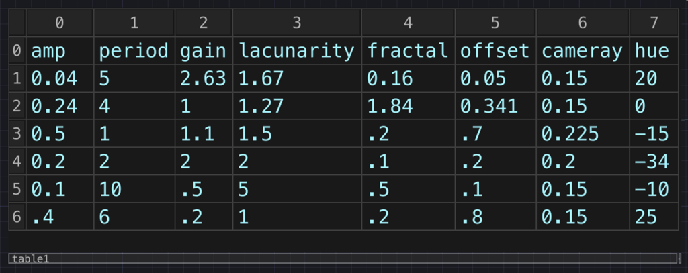The height and width of the screenshot is (273, 688).
Task: Select column header number 3
Action: click(297, 23)
